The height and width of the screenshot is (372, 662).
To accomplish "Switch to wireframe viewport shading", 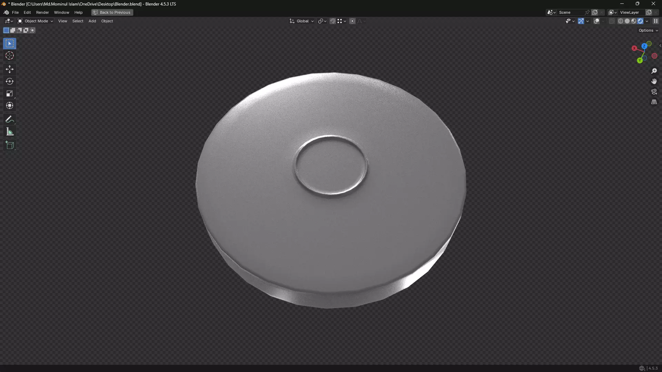I will coord(620,21).
